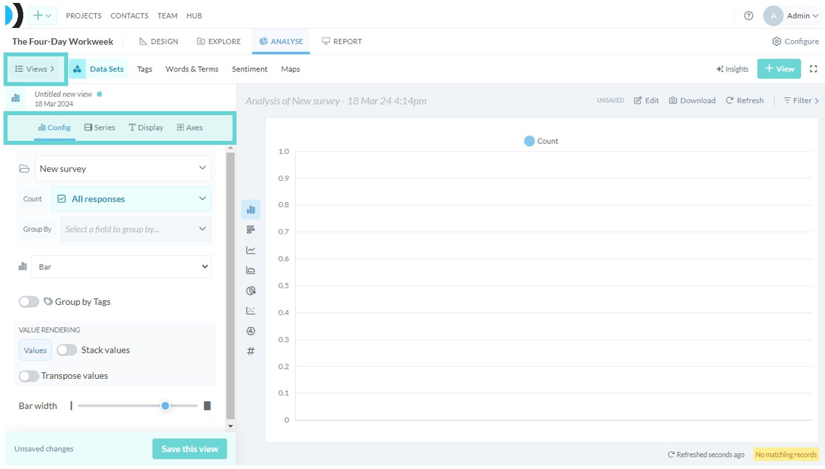The image size is (825, 469).
Task: Select the vertical bar chart type icon
Action: [251, 209]
